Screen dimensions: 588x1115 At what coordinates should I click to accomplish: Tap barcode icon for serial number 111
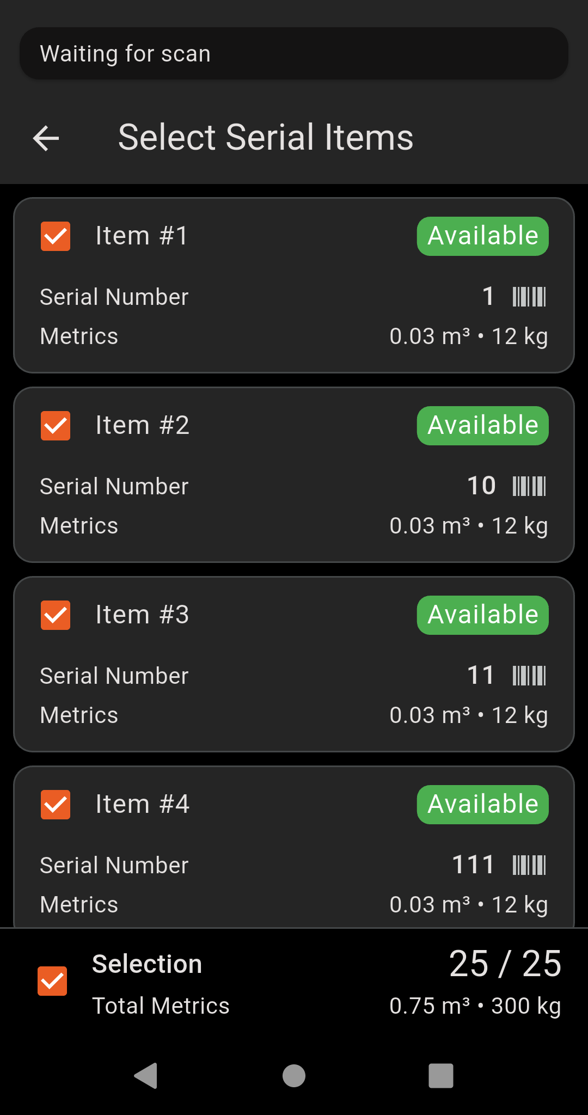click(x=529, y=865)
